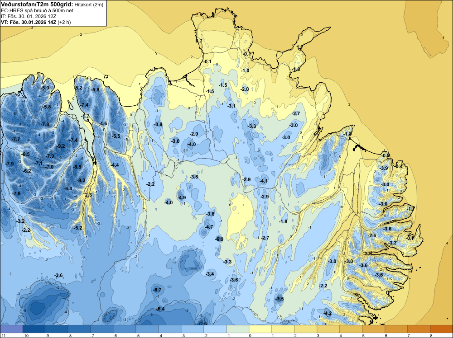Click the -9.2 temperature value
453x338 pixels.
tap(61, 146)
